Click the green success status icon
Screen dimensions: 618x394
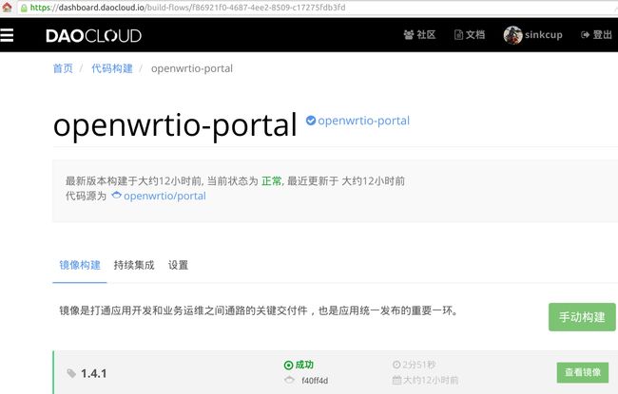coord(288,366)
